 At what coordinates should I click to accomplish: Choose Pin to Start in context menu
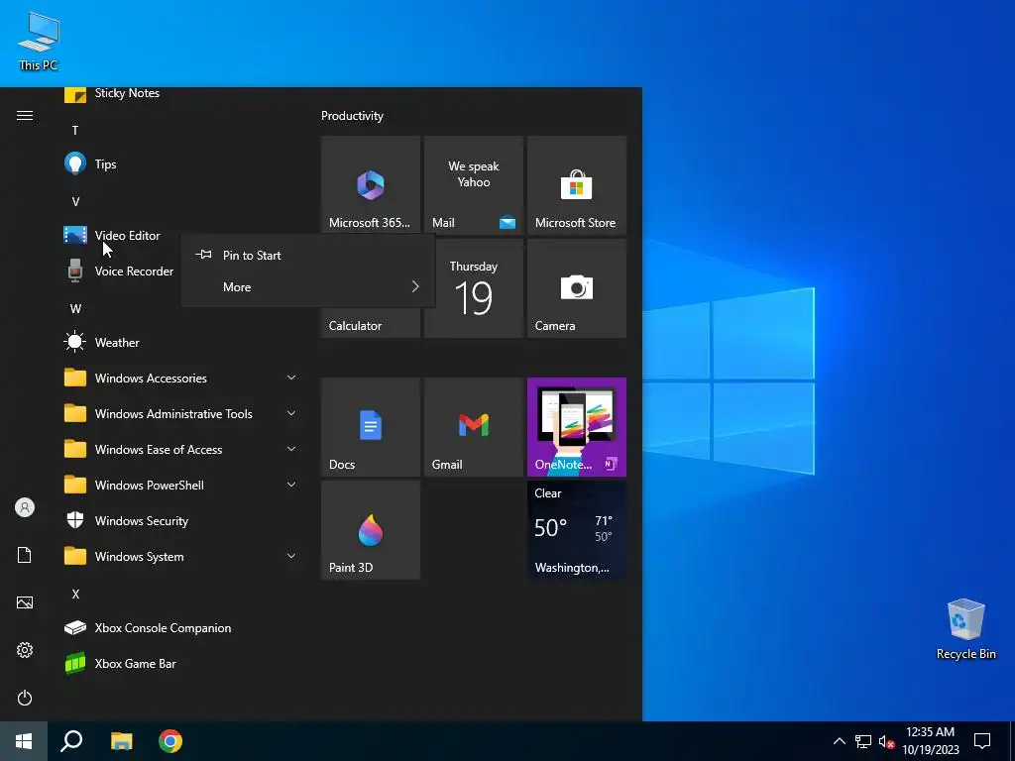(x=308, y=255)
